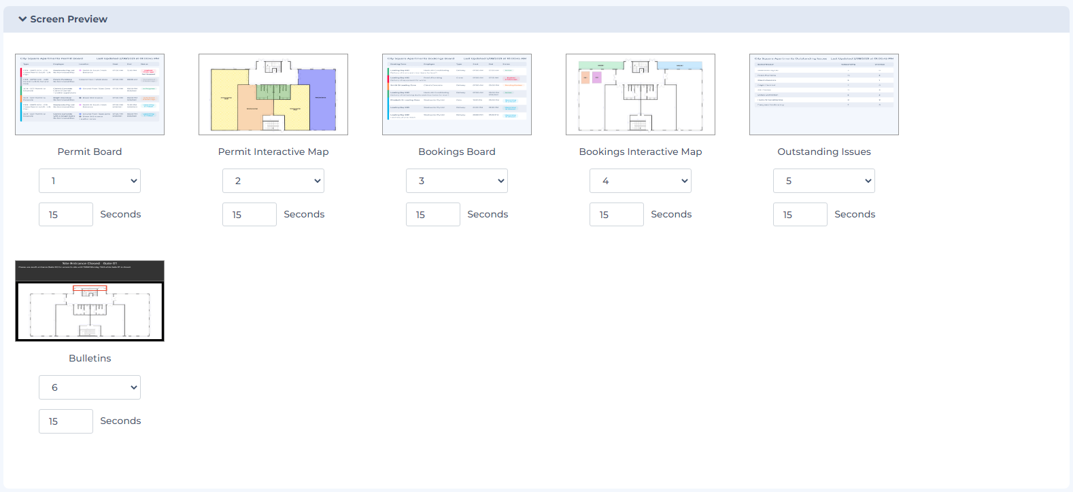Open the Permit Interactive Map order dropdown
Viewport: 1073px width, 492px height.
click(x=273, y=181)
